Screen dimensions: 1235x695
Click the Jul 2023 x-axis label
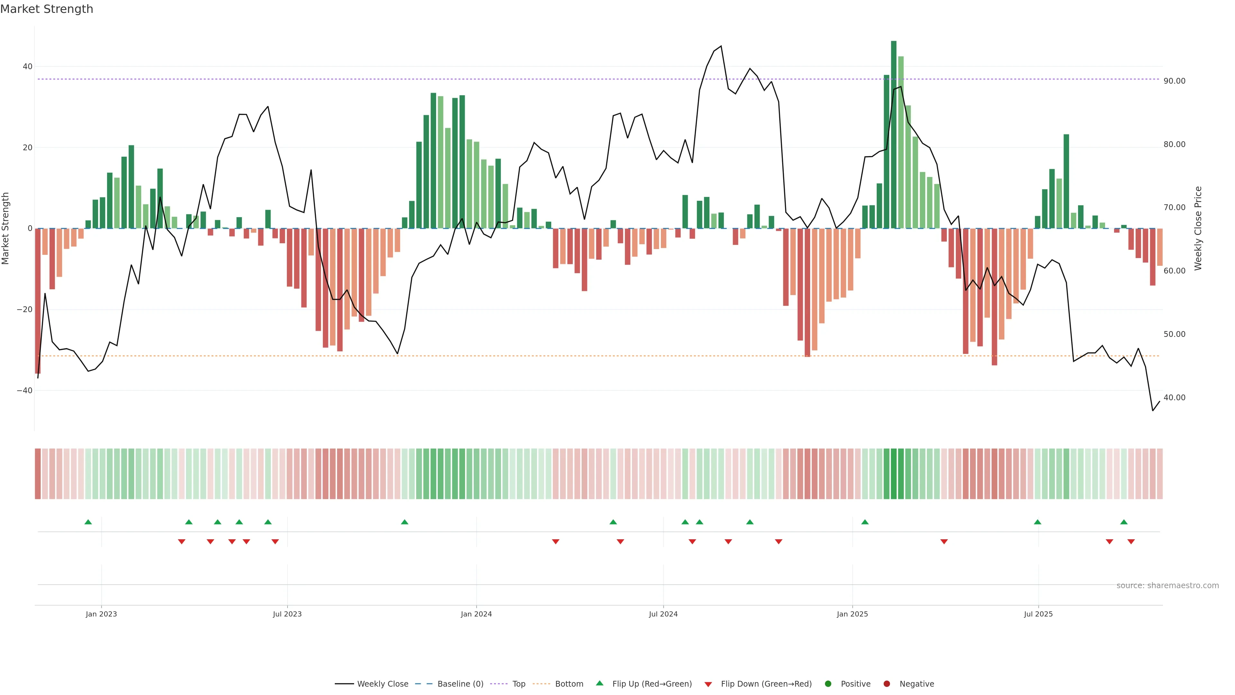pyautogui.click(x=287, y=614)
